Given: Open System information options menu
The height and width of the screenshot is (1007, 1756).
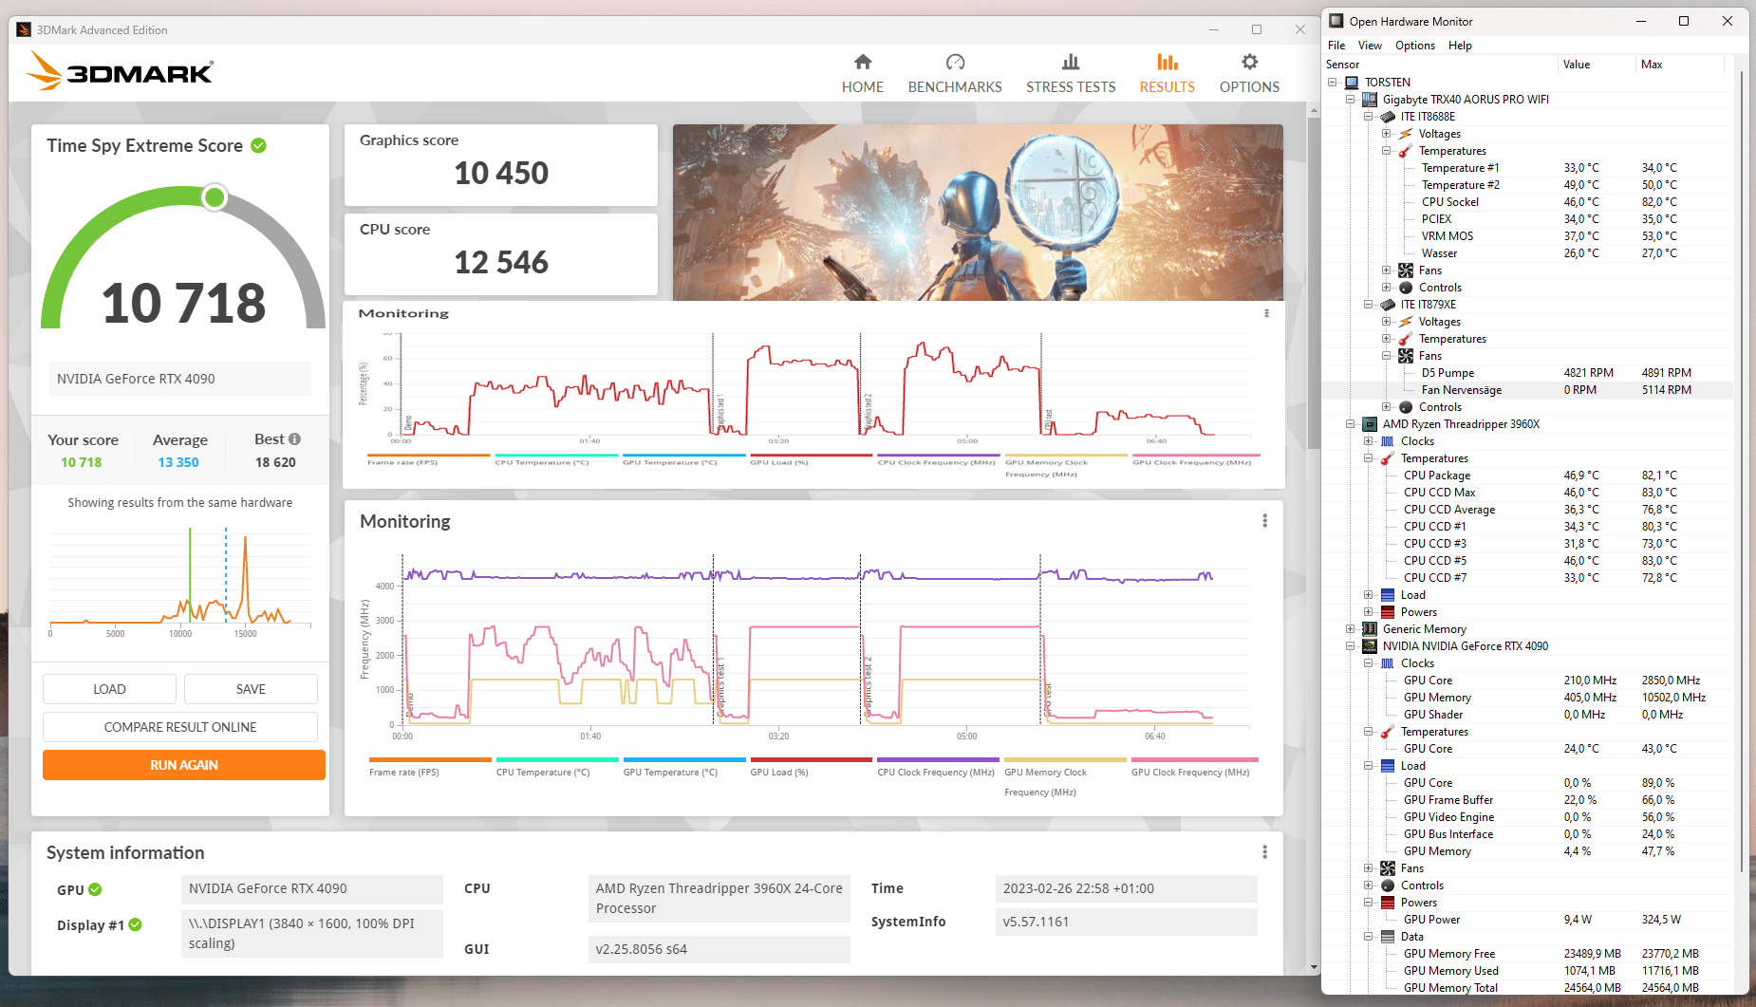Looking at the screenshot, I should (x=1264, y=852).
